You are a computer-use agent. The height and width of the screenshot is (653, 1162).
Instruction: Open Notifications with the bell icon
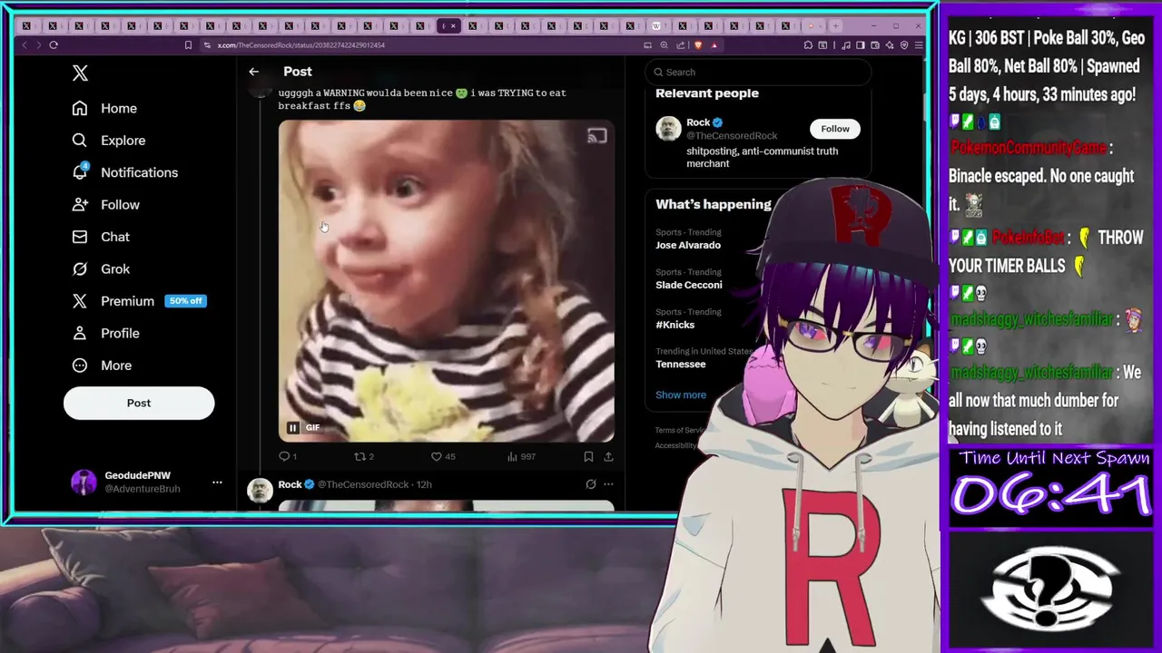(x=124, y=172)
